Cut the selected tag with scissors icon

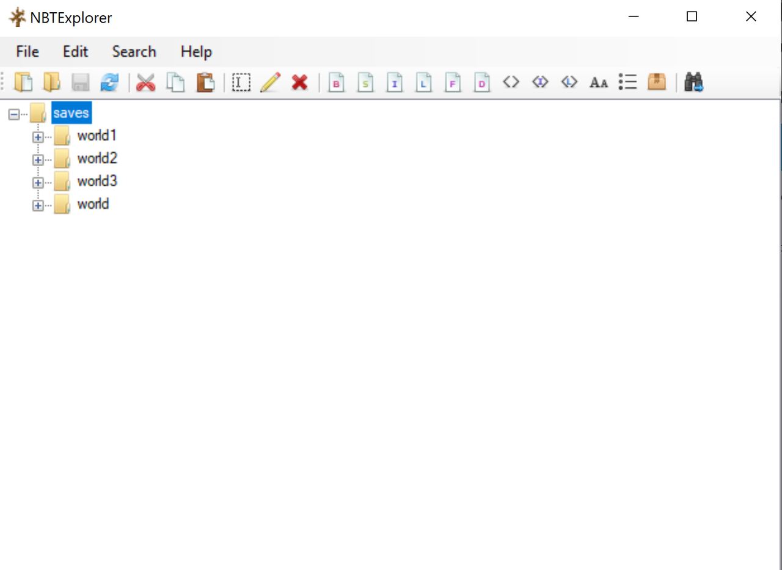click(x=145, y=82)
